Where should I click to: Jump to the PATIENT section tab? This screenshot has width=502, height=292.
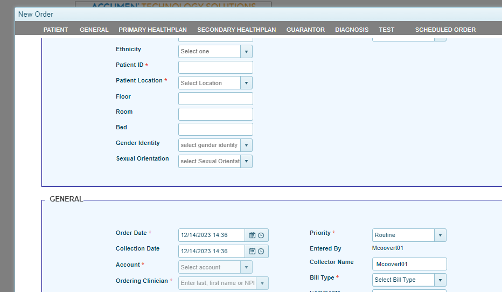(x=55, y=30)
